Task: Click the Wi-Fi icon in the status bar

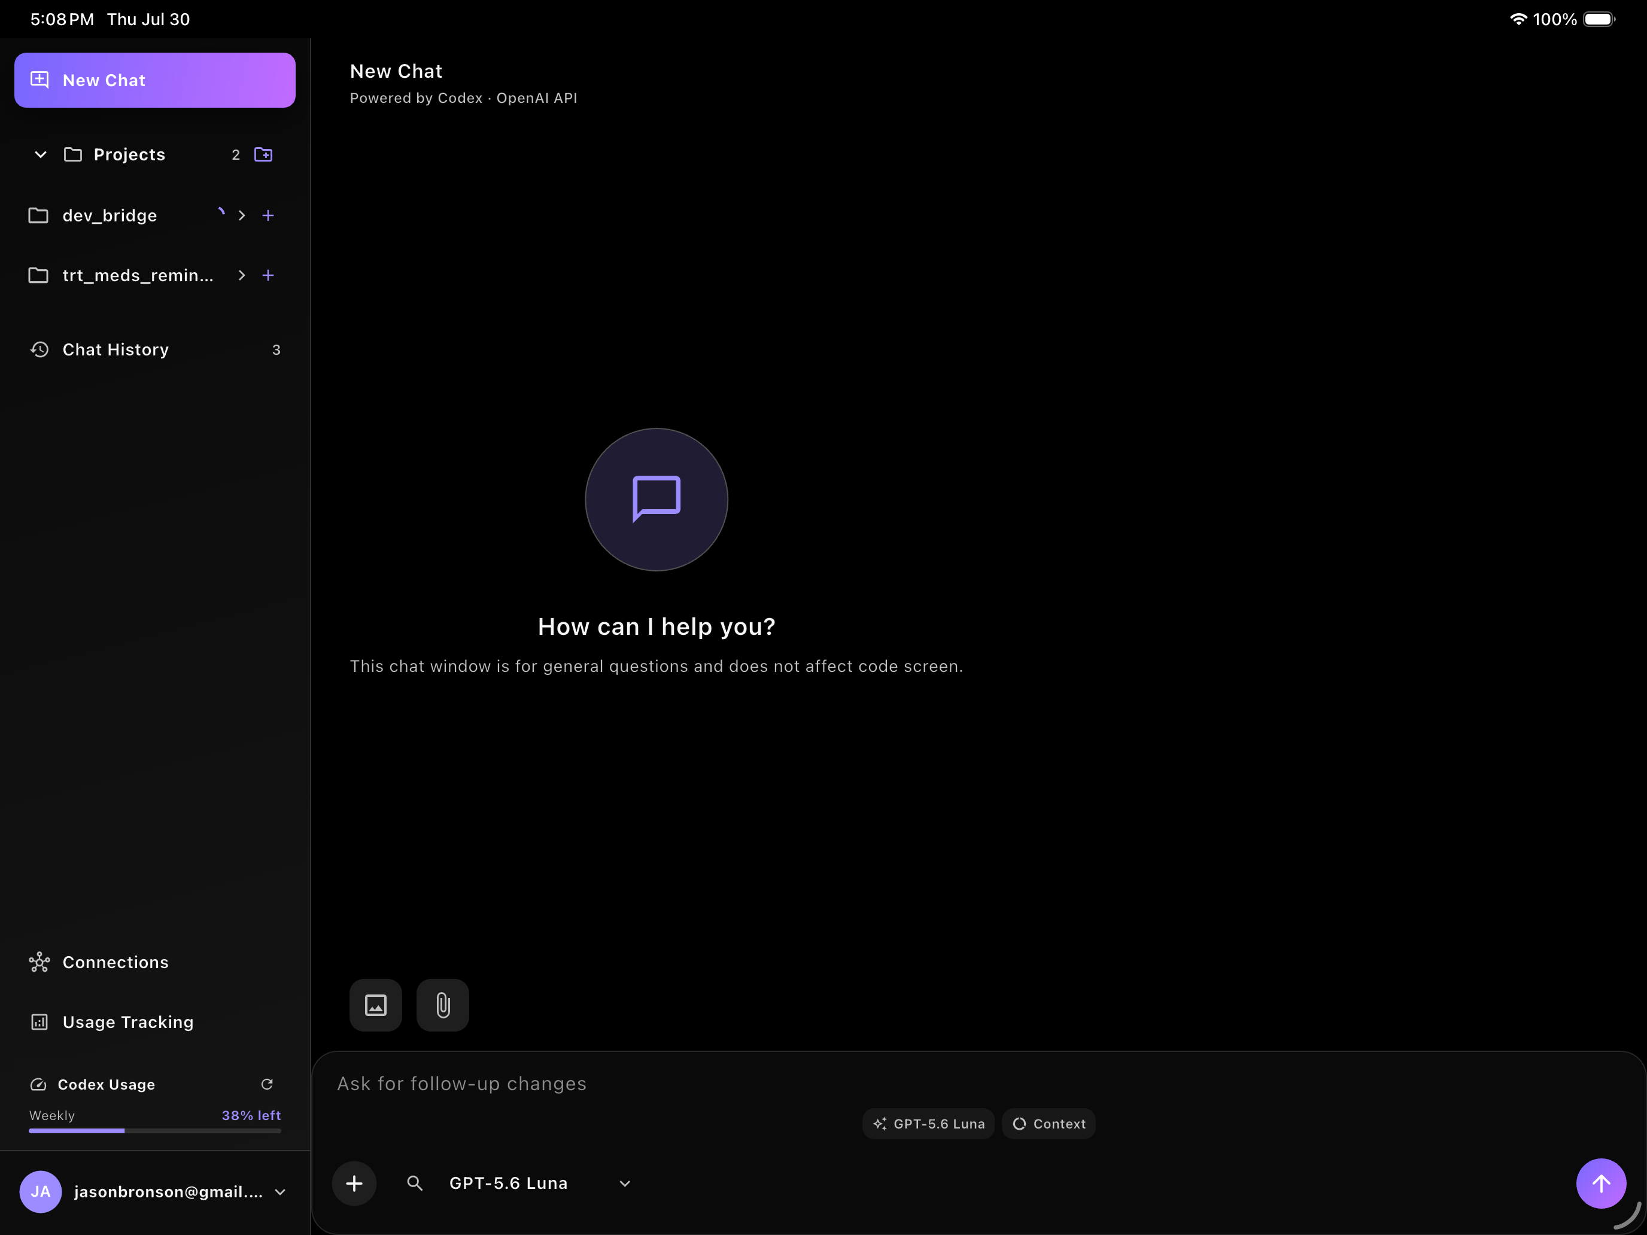Action: tap(1518, 19)
